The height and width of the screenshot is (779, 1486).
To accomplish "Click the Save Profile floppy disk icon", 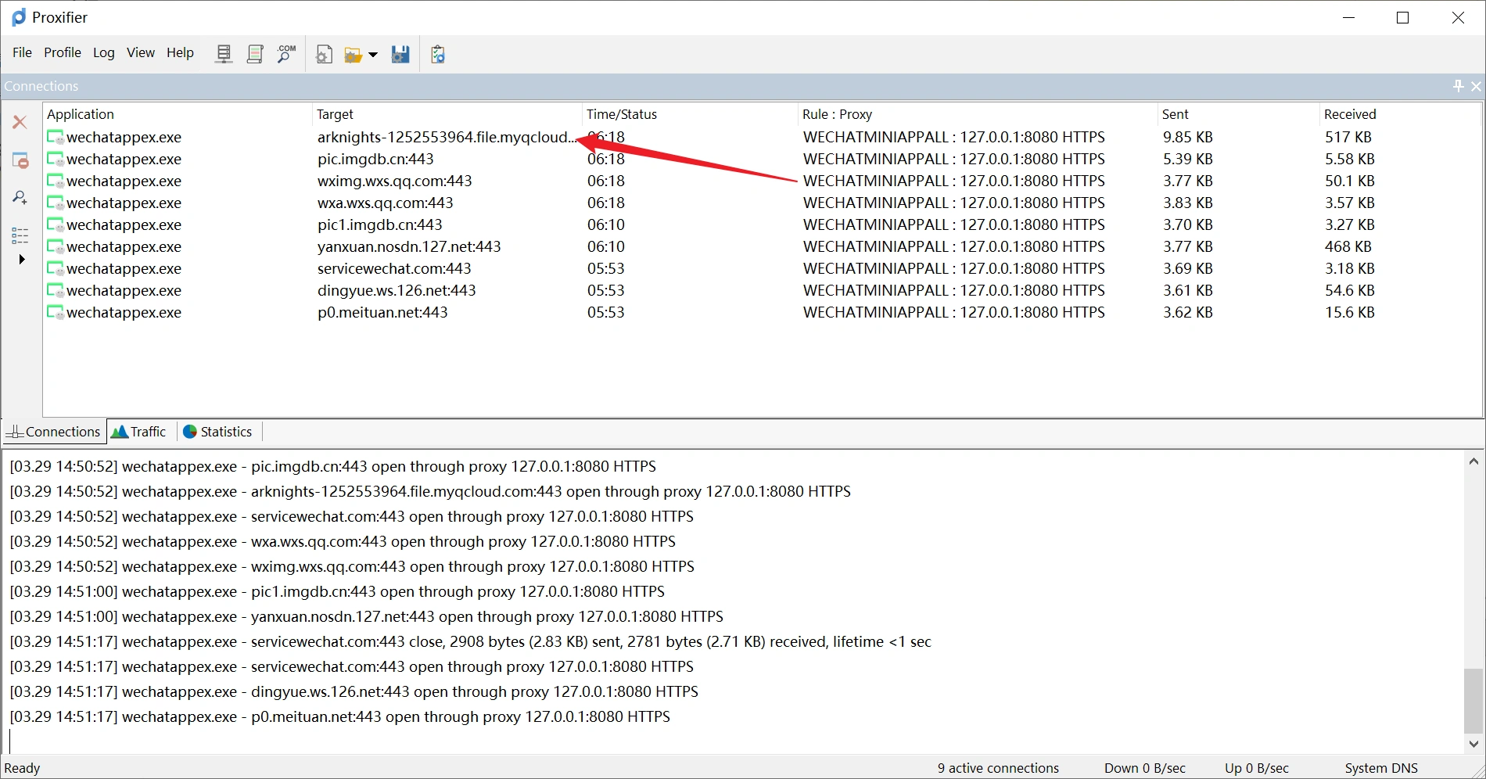I will point(400,54).
